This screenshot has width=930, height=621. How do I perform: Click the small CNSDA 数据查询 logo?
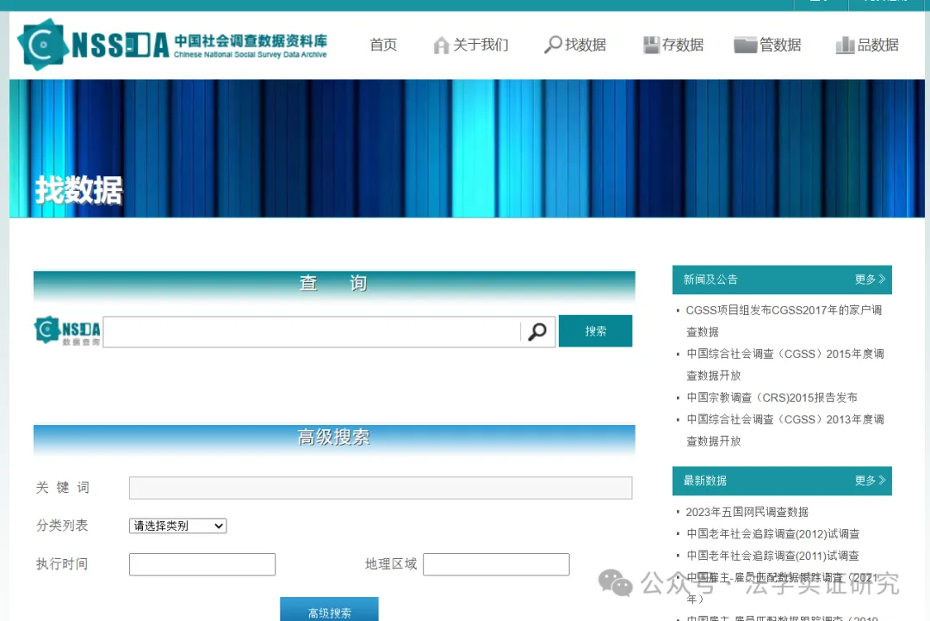point(68,331)
